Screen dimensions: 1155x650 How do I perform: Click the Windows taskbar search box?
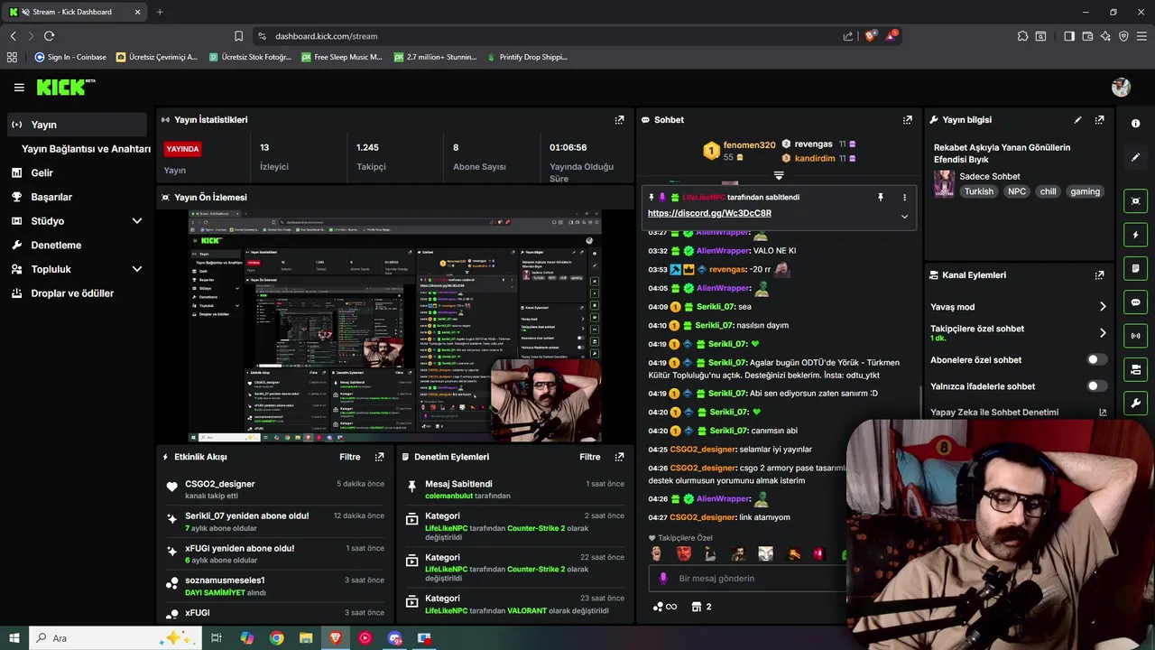click(x=115, y=638)
